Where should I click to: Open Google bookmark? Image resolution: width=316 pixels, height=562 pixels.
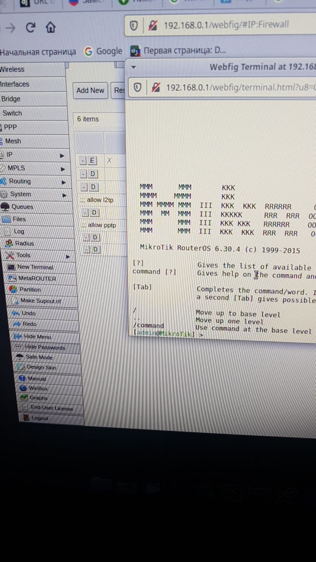104,51
